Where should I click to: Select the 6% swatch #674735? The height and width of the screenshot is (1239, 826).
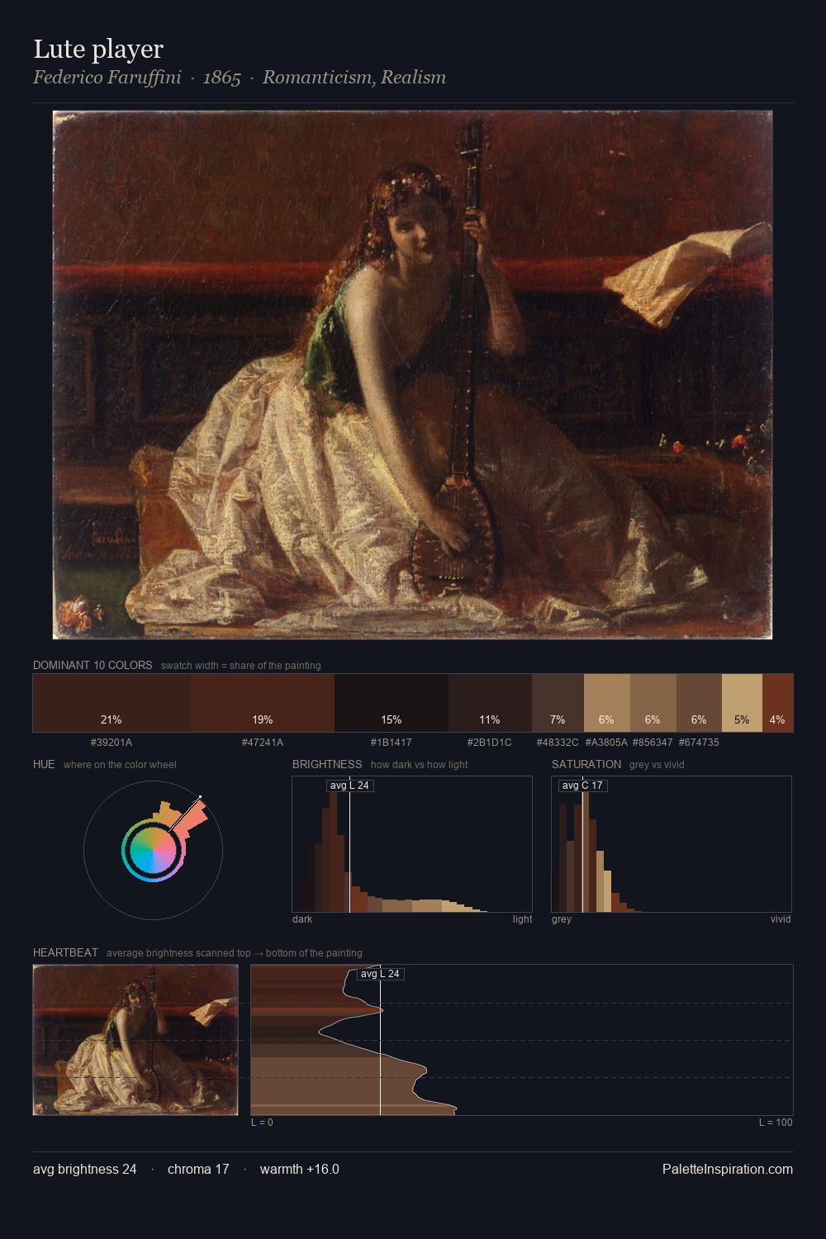[x=699, y=703]
